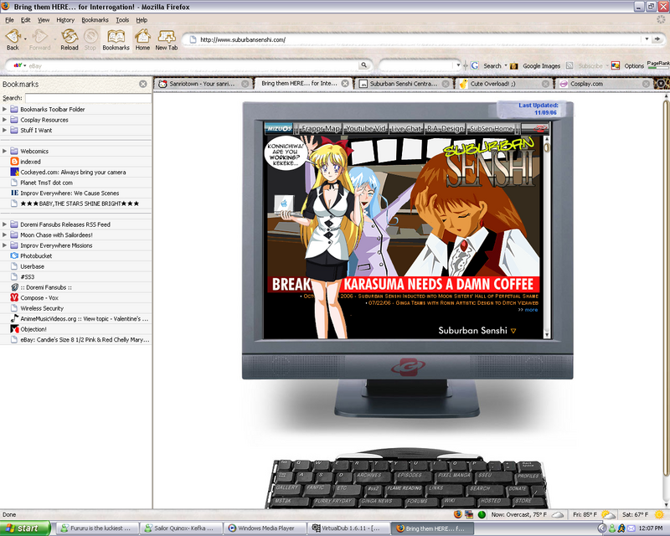670x536 pixels.
Task: Close the Cute Overload tab
Action: coord(545,84)
